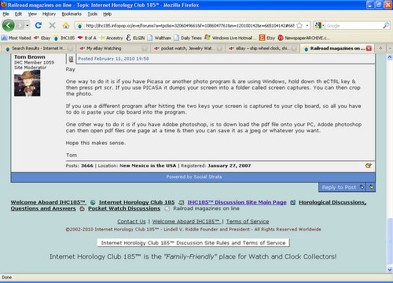The height and width of the screenshot is (283, 393).
Task: Open the Edit menu
Action: tap(18, 14)
